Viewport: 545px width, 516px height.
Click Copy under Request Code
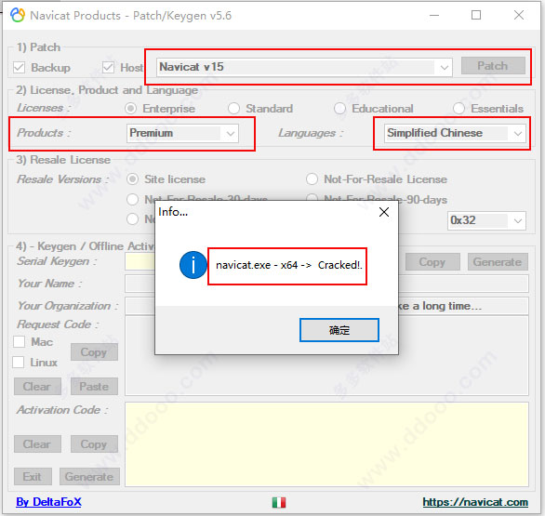point(94,352)
